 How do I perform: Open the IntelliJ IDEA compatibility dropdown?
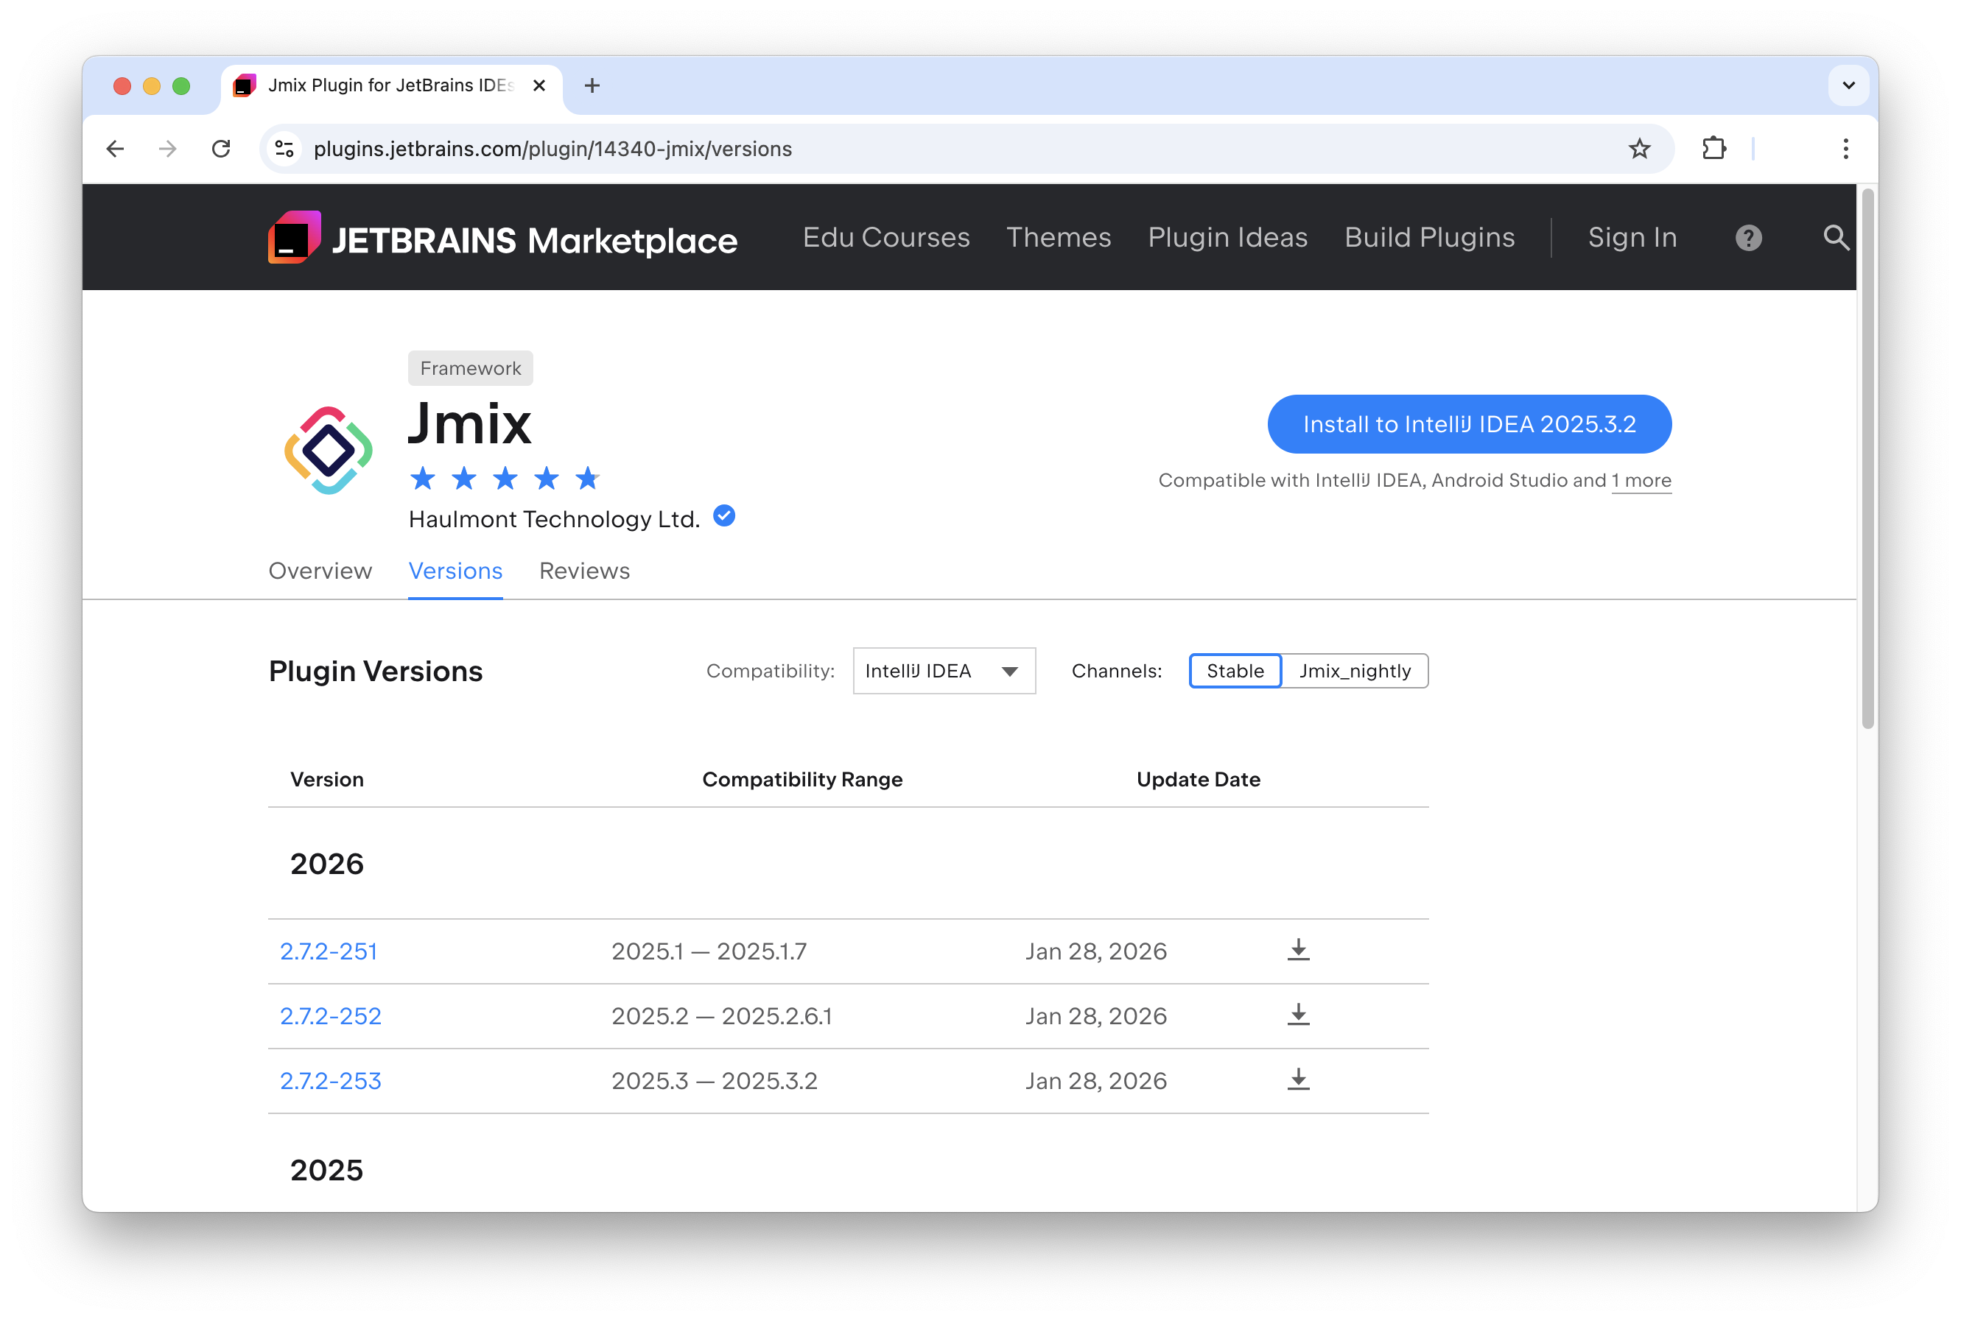click(944, 671)
